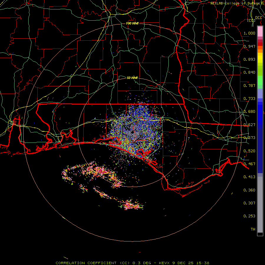Click the DCC product label above legend
The width and height of the screenshot is (265, 265).
[x=259, y=18]
